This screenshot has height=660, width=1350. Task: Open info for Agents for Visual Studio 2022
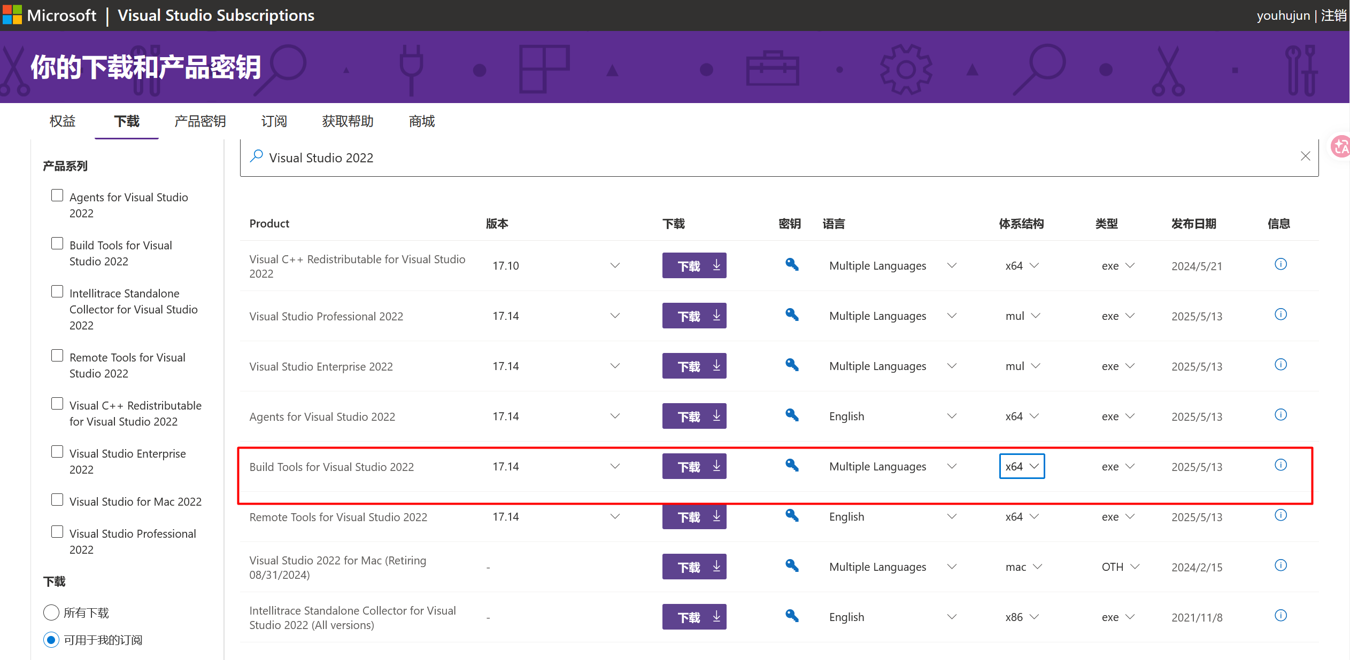[x=1280, y=415]
